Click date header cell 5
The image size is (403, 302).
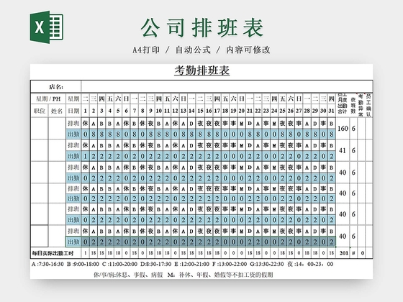point(118,111)
